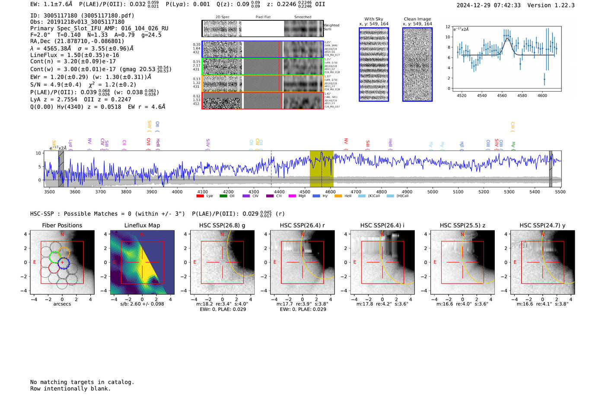The width and height of the screenshot is (605, 412).
Task: Click the green OII legend swatch
Action: pos(223,196)
